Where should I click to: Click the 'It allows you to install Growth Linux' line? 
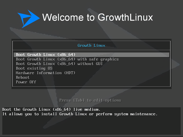(x=80, y=114)
